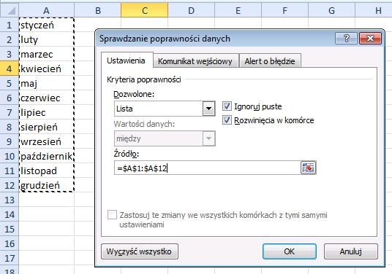
Task: Switch to the Komunikat wejściowy tab
Action: 195,61
